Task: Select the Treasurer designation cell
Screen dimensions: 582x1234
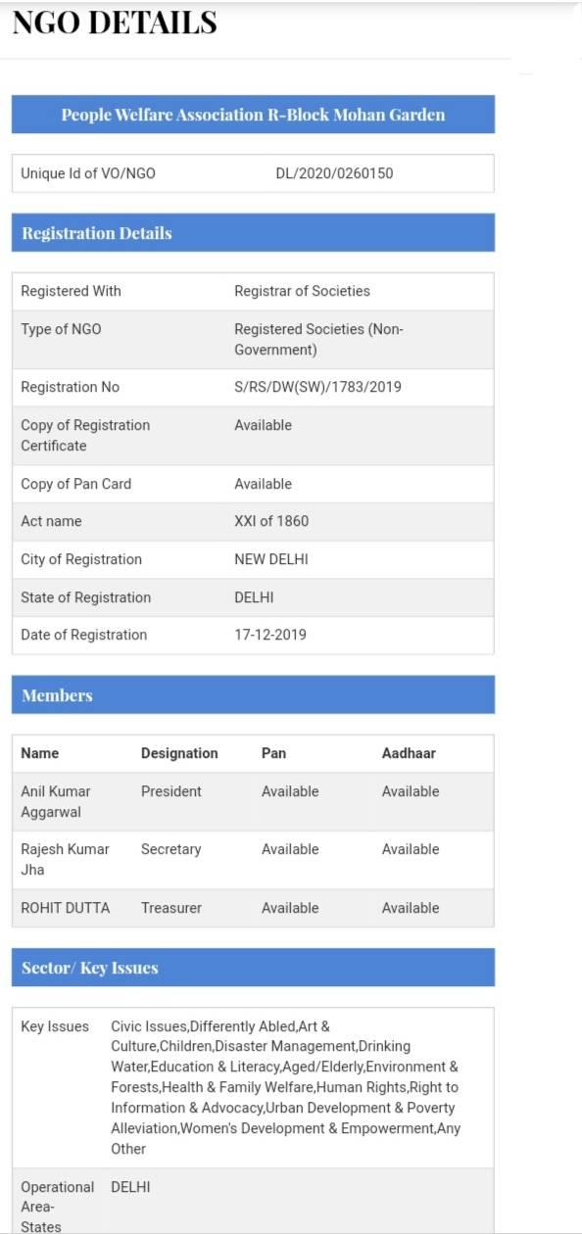Action: 171,908
